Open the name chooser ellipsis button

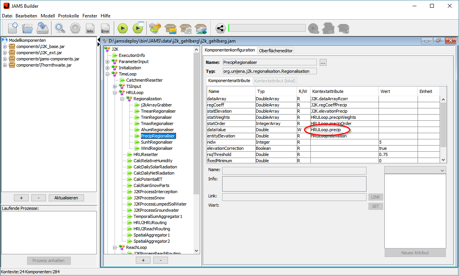click(x=323, y=62)
